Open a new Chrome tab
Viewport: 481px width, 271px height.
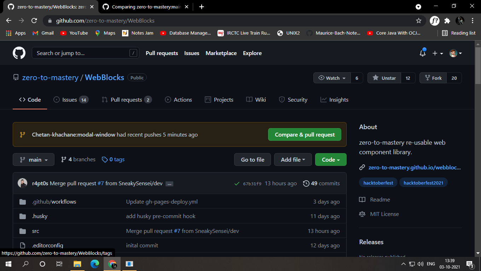click(x=202, y=7)
